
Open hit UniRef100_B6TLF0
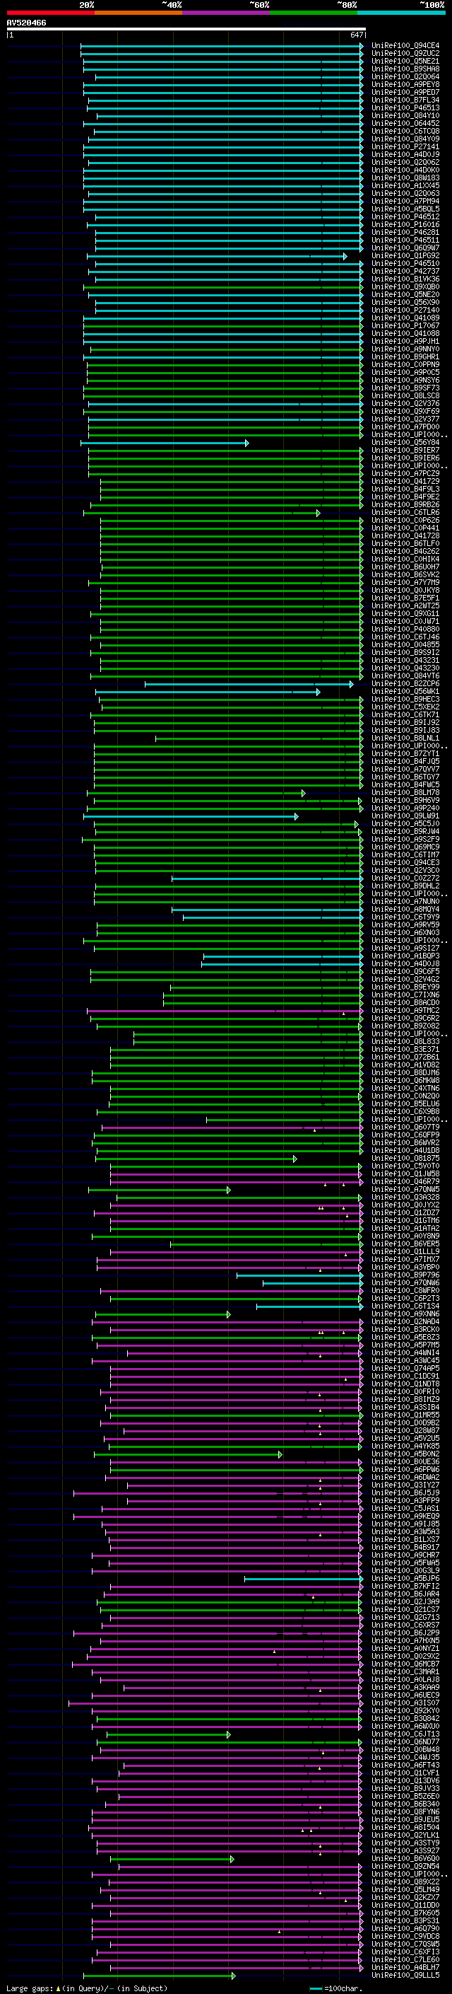pos(405,543)
